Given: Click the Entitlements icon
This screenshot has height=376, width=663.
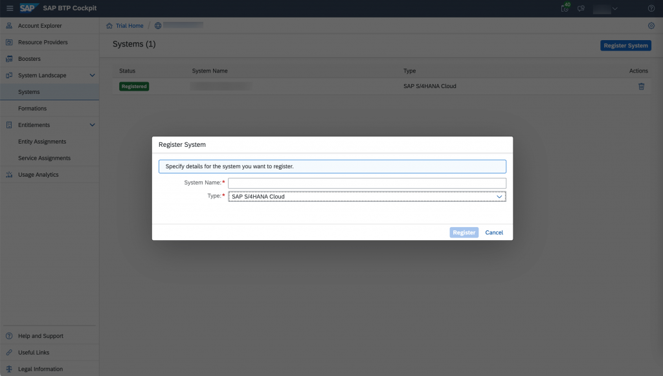Looking at the screenshot, I should [9, 125].
